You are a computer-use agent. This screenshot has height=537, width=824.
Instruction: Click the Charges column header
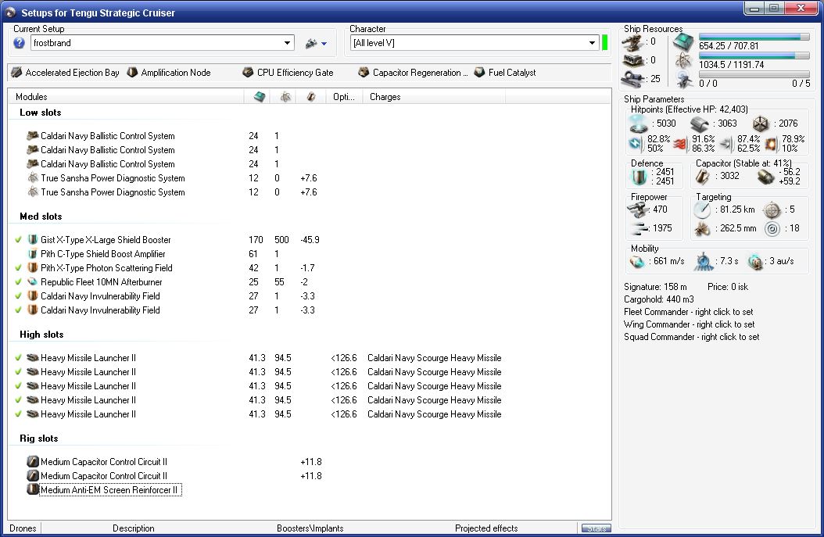[434, 97]
